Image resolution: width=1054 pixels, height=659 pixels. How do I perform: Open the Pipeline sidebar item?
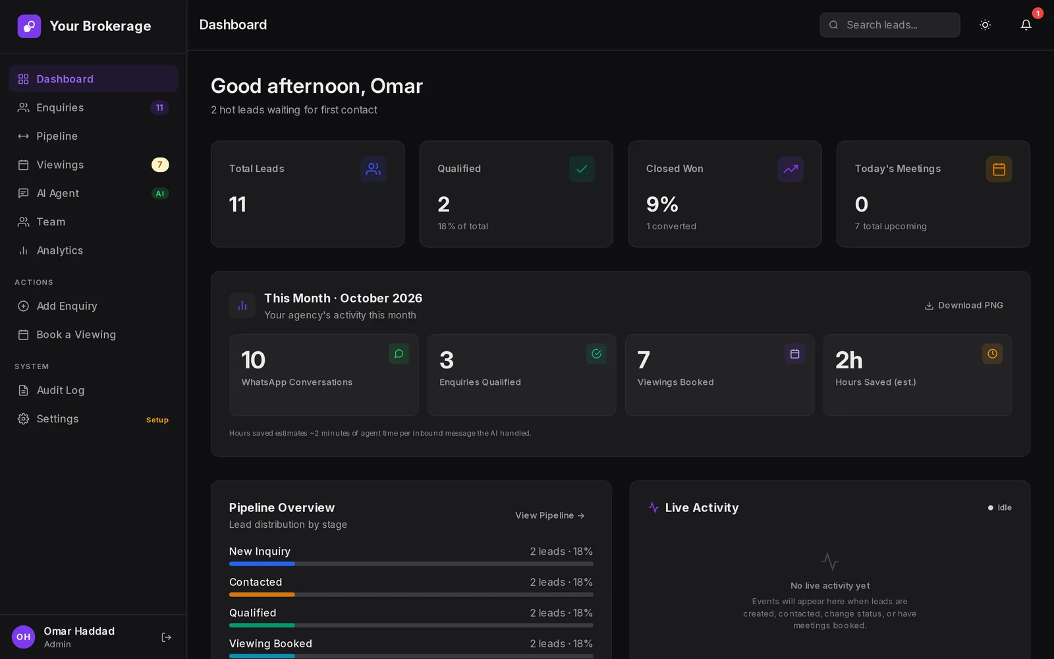click(94, 136)
